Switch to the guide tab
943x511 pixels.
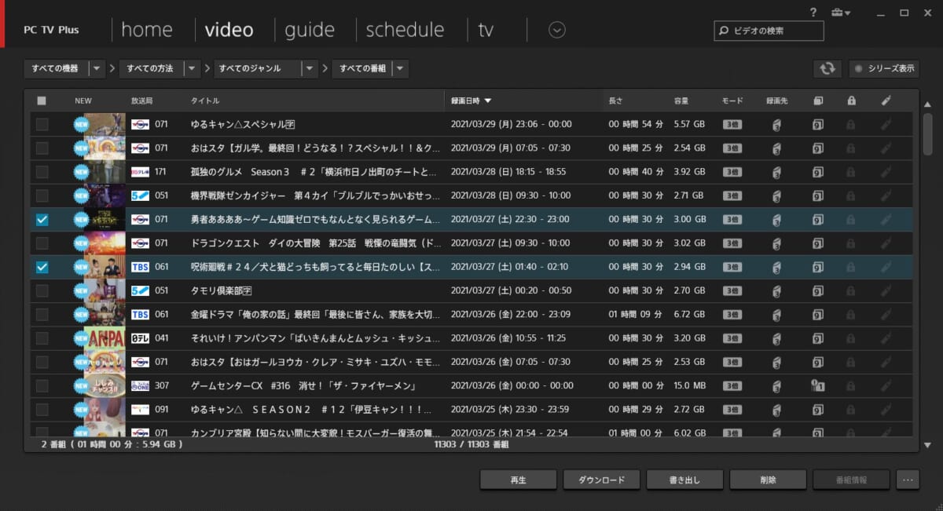[x=309, y=30]
